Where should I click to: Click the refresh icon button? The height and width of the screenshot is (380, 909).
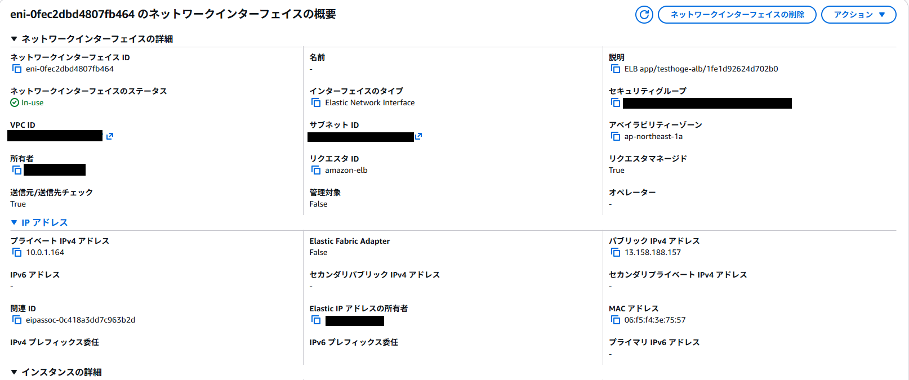644,15
